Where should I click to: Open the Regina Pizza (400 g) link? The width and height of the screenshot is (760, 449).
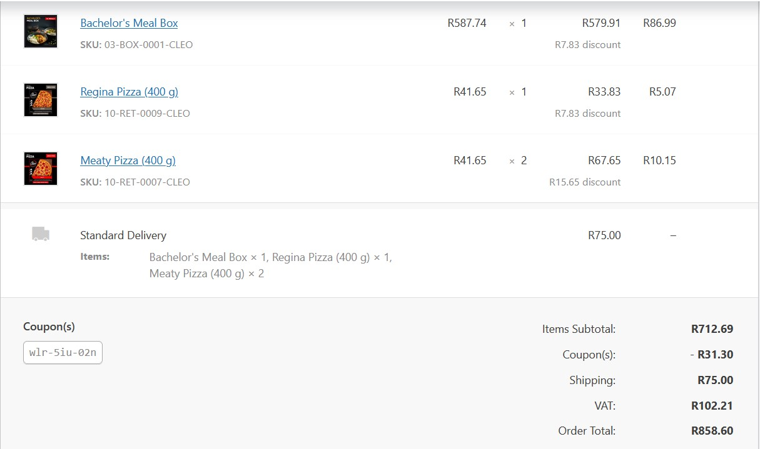[129, 92]
